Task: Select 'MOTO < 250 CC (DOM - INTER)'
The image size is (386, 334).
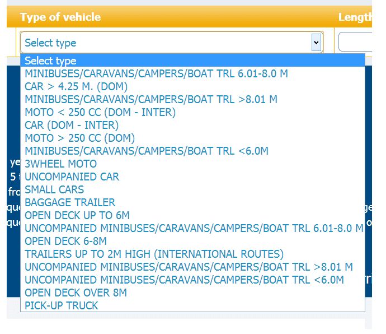Action: [x=100, y=112]
